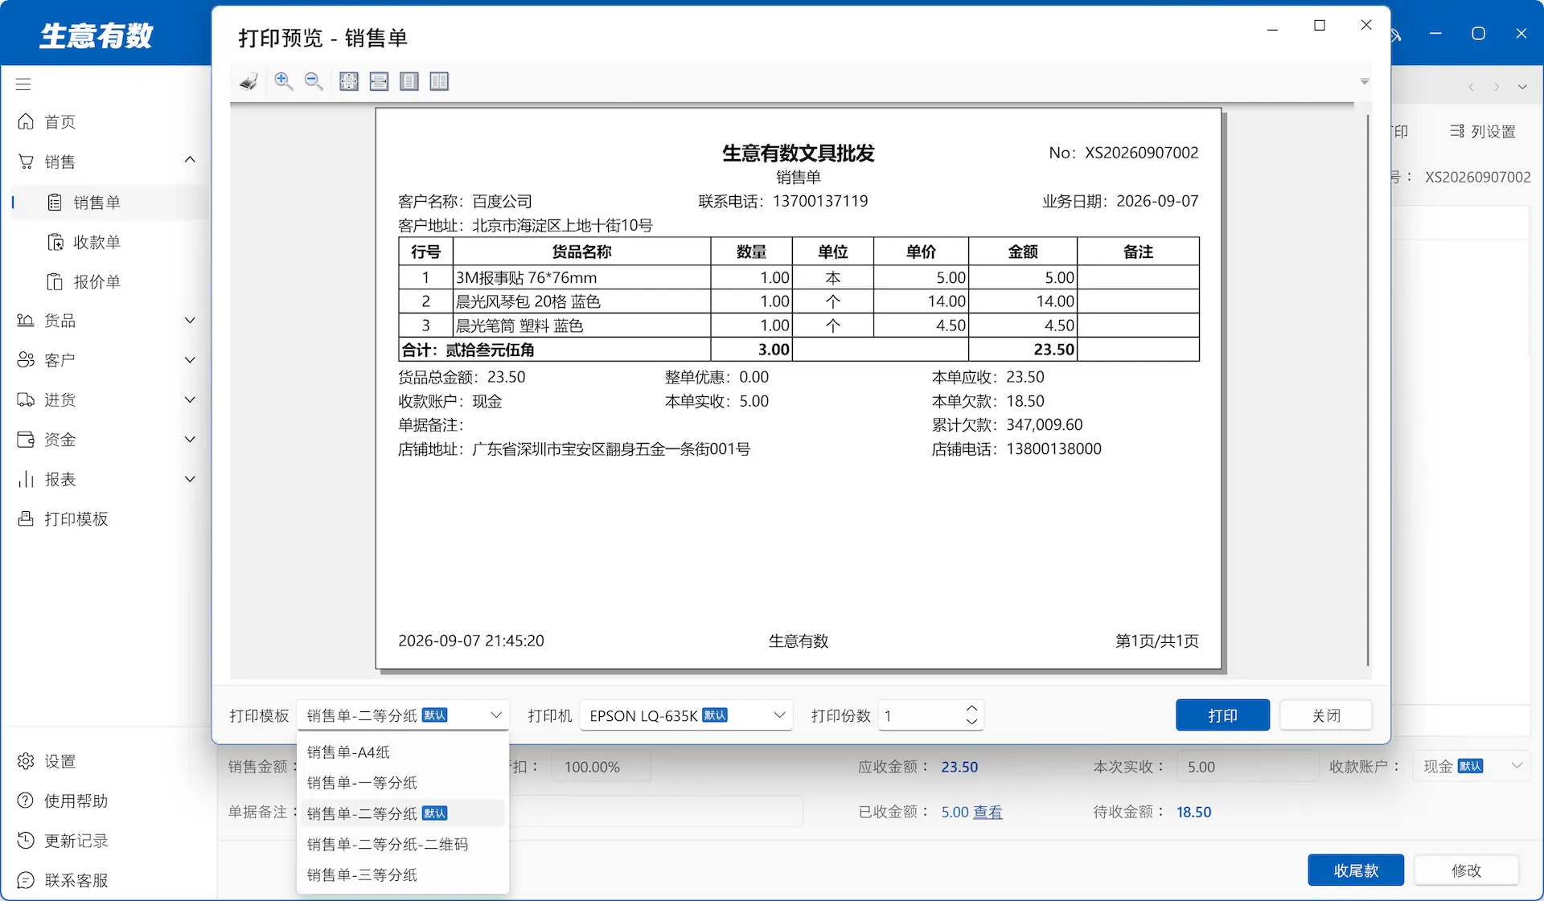
Task: Select 销售单-三等分纸 template option
Action: pyautogui.click(x=403, y=874)
